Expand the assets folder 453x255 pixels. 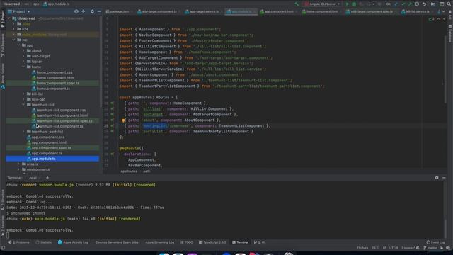click(18, 164)
